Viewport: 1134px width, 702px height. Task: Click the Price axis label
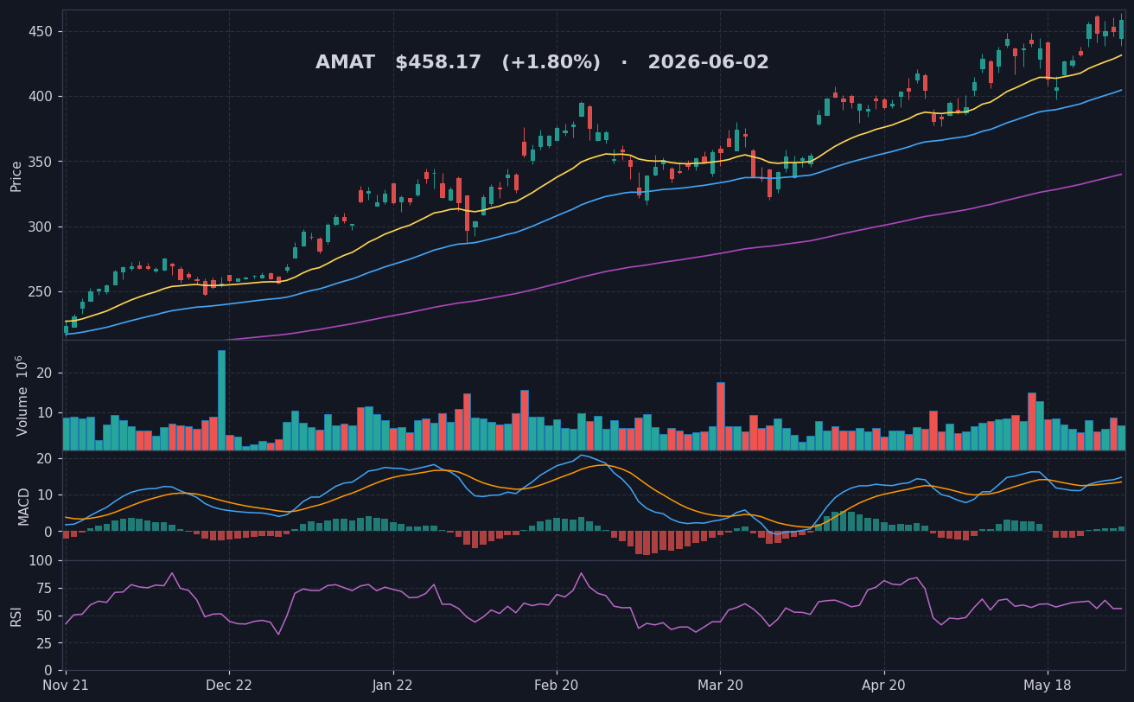16,175
